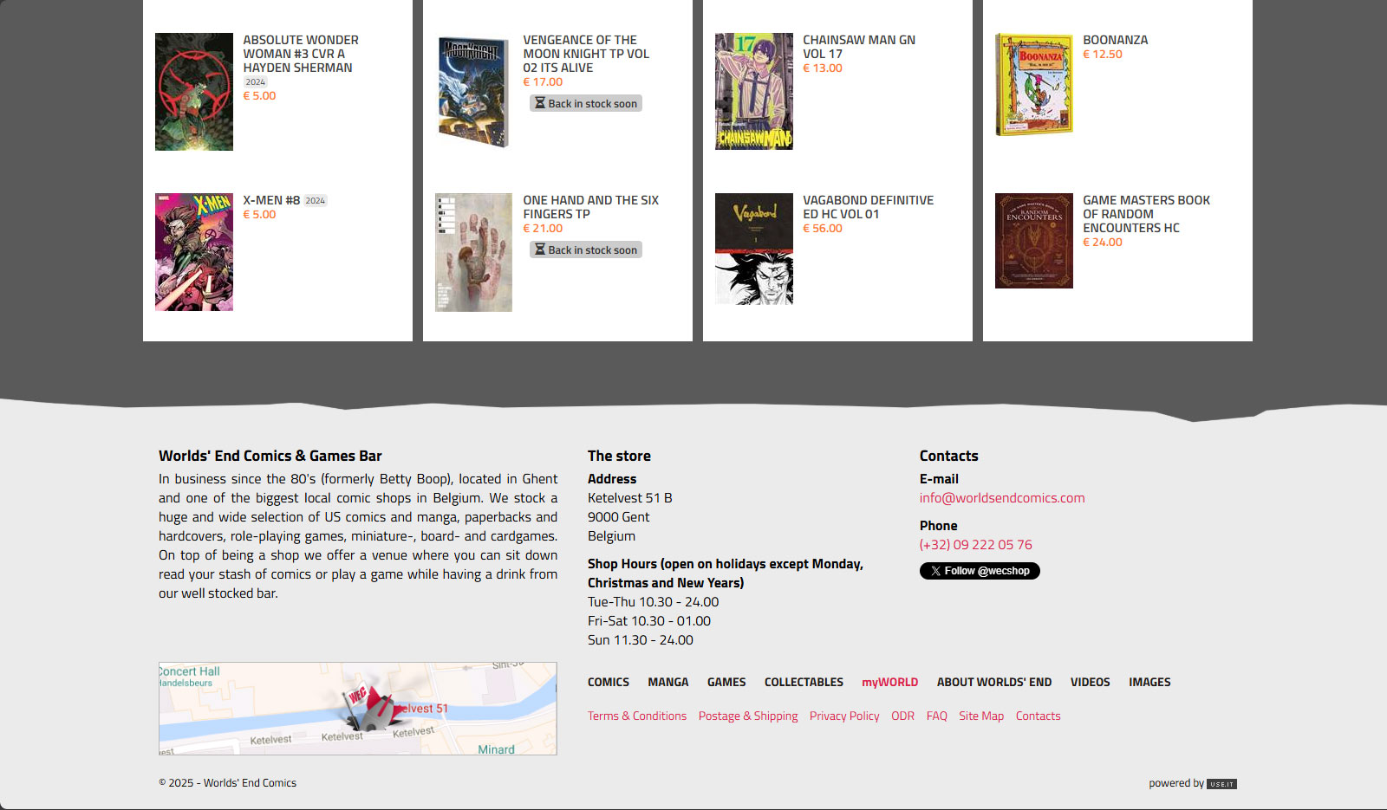Screen dimensions: 1387x810
Task: Go to the COMICS footer menu
Action: pyautogui.click(x=609, y=683)
